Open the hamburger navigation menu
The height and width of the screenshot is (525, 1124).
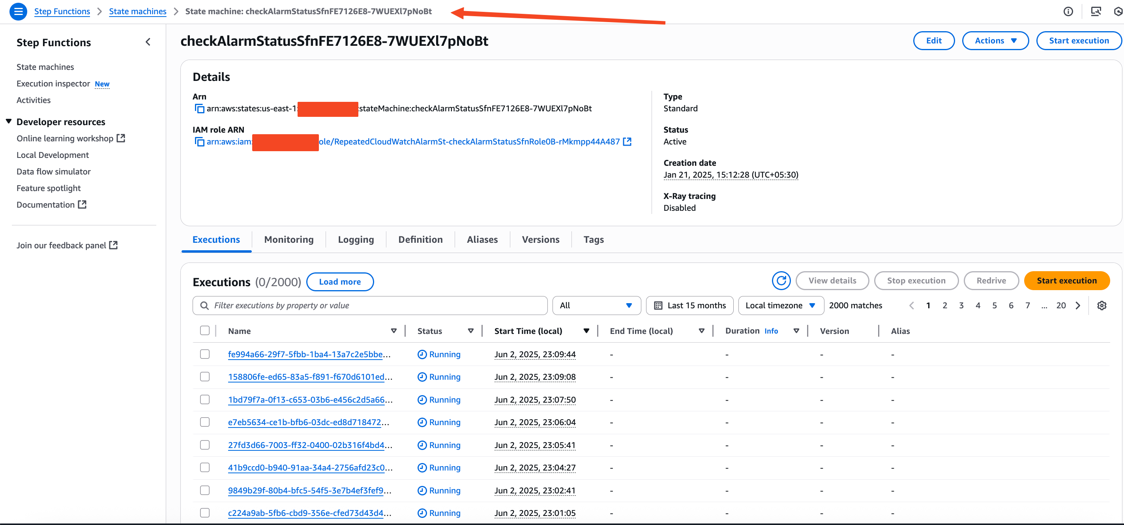[x=18, y=11]
